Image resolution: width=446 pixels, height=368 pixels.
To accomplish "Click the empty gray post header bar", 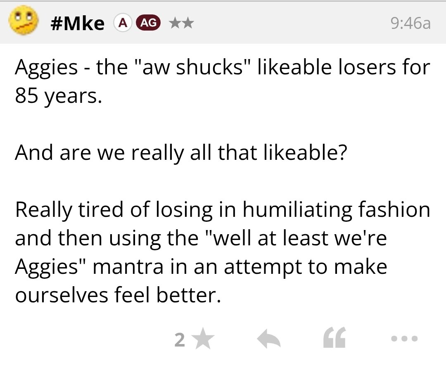I will [x=289, y=23].
